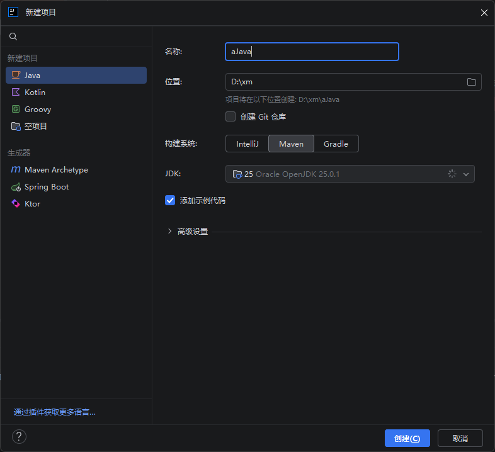Image resolution: width=495 pixels, height=452 pixels.
Task: Click the JDK folder icon in dropdown
Action: pyautogui.click(x=237, y=174)
